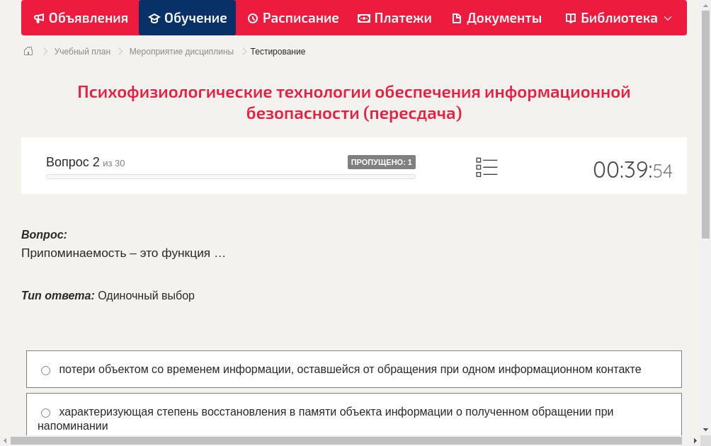The height and width of the screenshot is (446, 711).
Task: Click the ПРОПУЩЕНО: 1 badge
Action: pos(382,161)
